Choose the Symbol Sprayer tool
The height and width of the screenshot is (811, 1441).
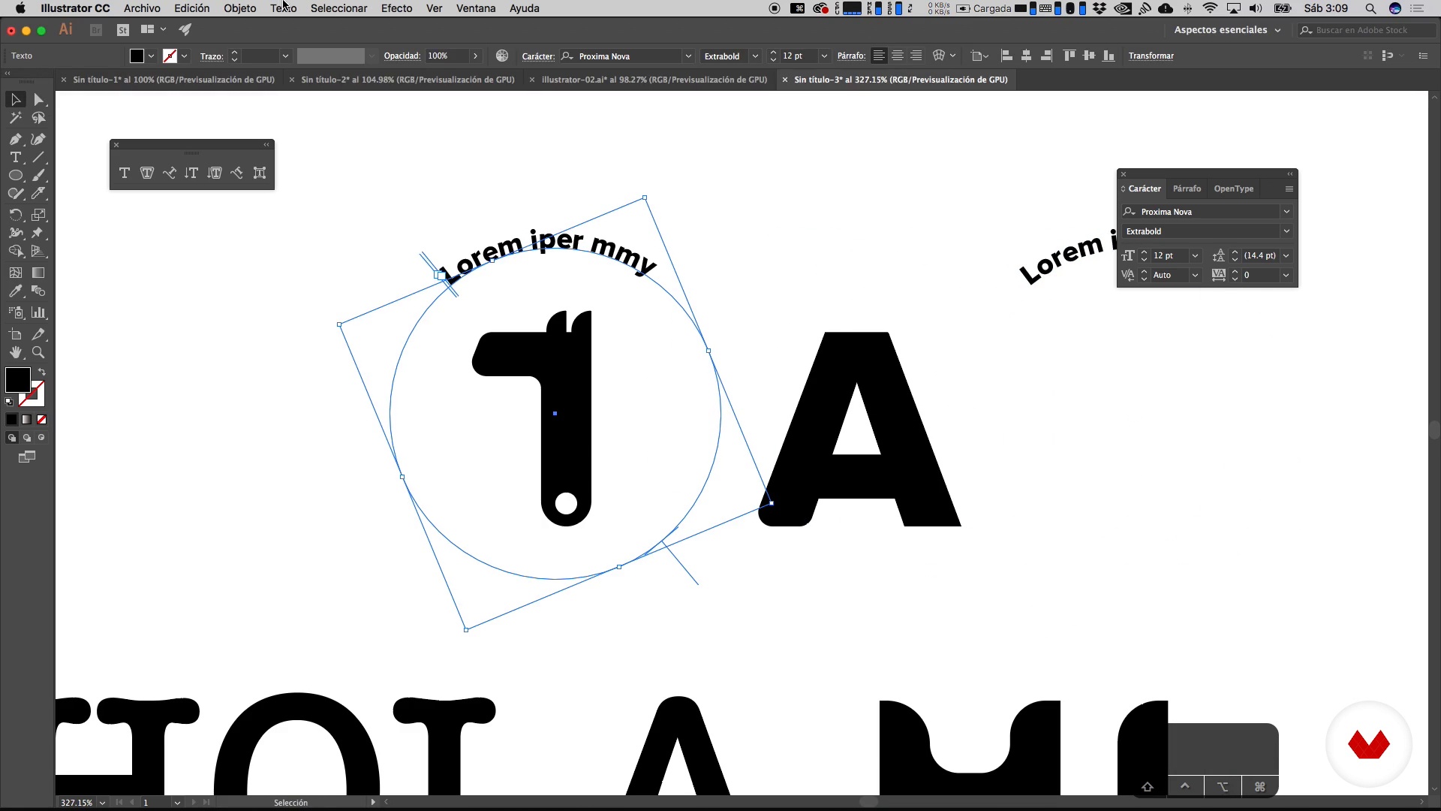(16, 312)
